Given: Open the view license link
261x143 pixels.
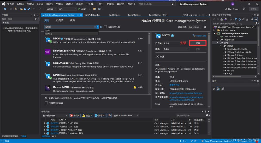Looking at the screenshot, I should [174, 85].
